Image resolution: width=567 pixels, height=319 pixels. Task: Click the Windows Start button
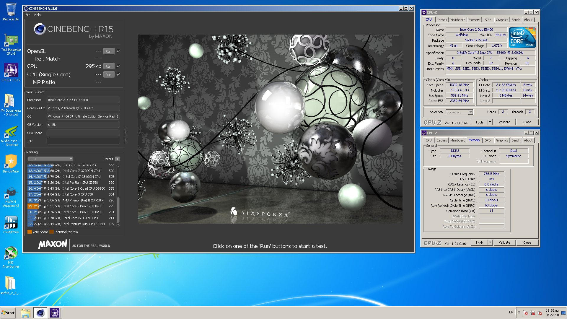[8, 313]
